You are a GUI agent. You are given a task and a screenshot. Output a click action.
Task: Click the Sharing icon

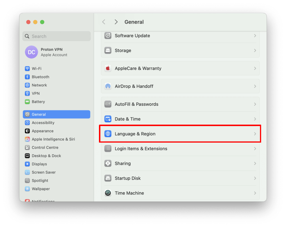[108, 163]
